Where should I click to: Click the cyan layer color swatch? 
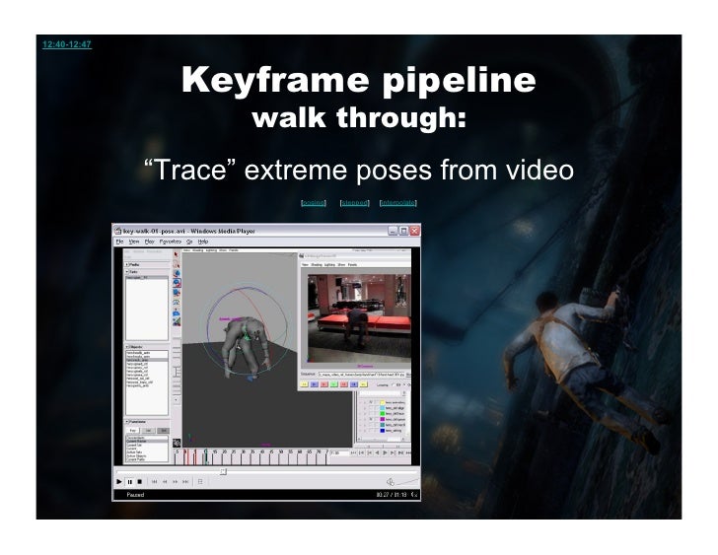pos(383,408)
